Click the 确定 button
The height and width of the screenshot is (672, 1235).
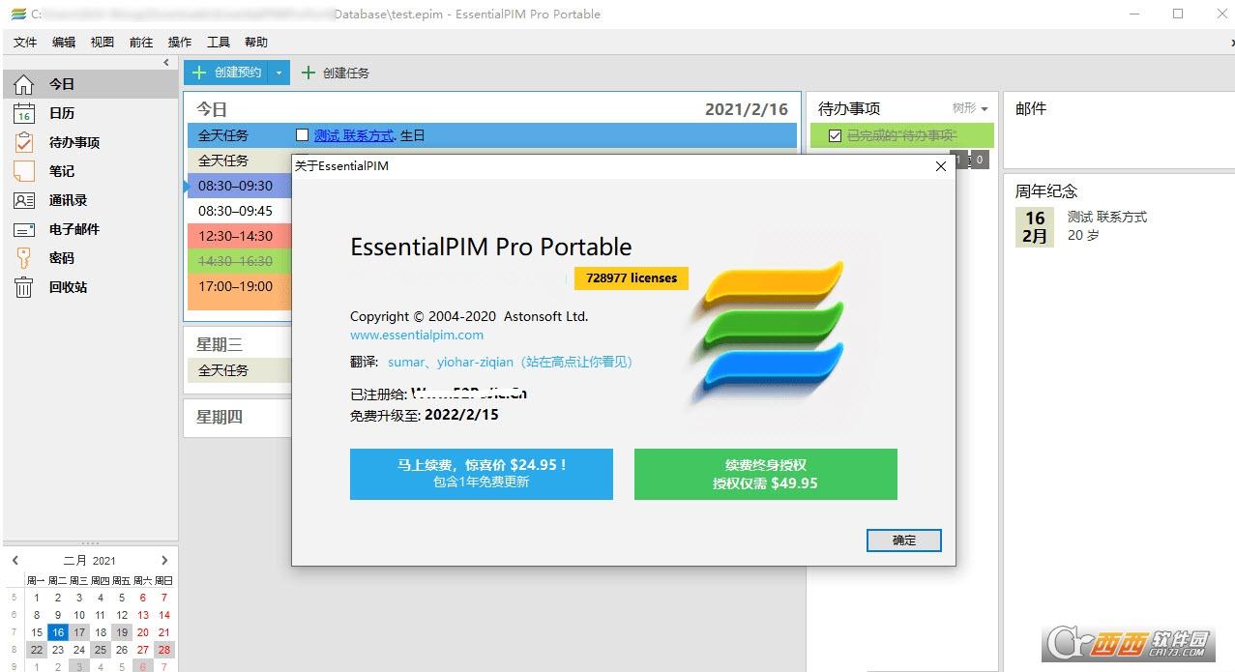(x=904, y=541)
